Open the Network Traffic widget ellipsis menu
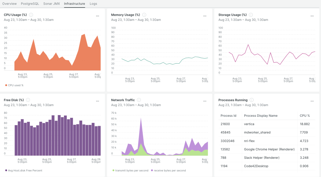 [x=205, y=101]
